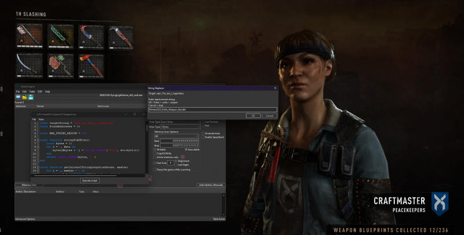Select the sticker-covered axe blueprint in first slot
The image size is (464, 235).
[x=30, y=36]
